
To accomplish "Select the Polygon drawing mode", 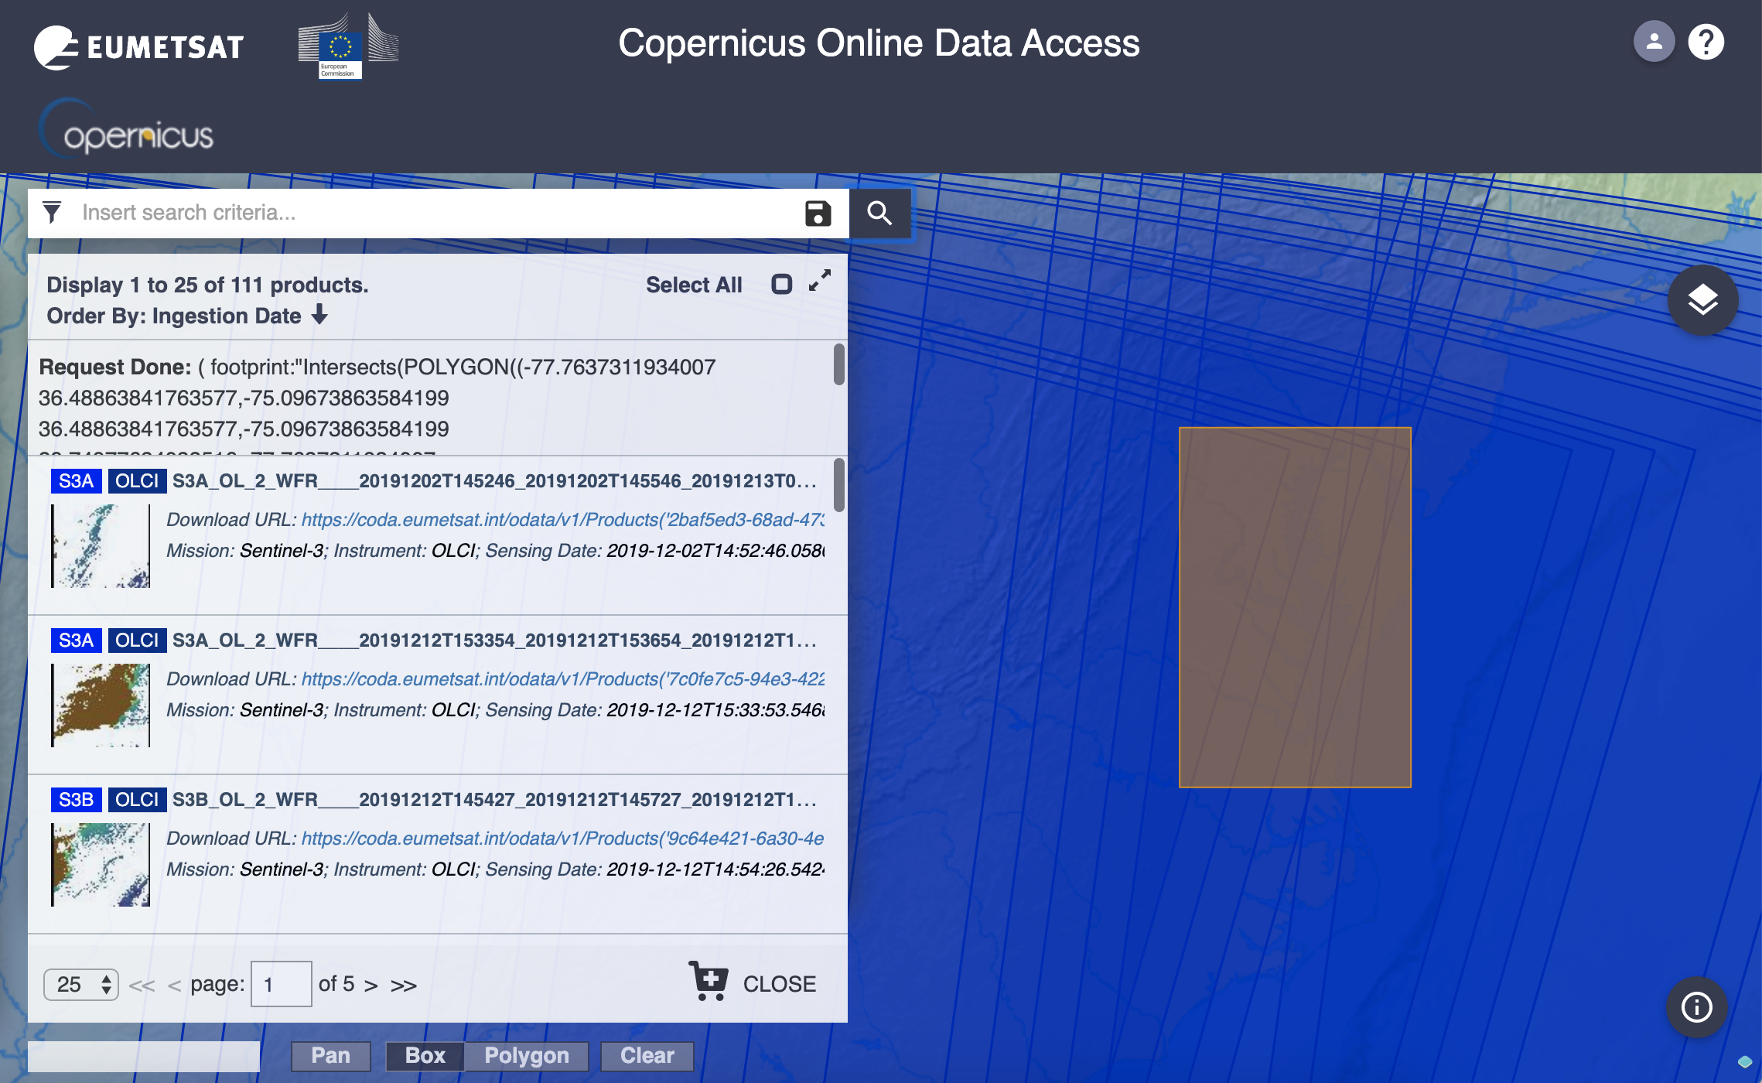I will [x=526, y=1056].
